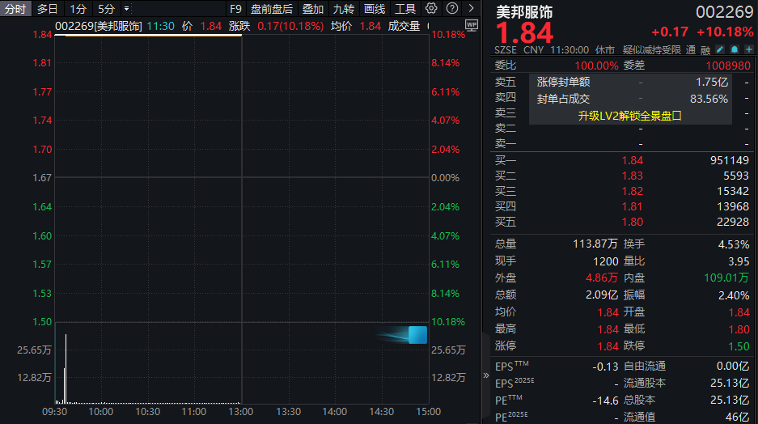This screenshot has width=758, height=424.
Task: Click the 买一 bid price 1.84
Action: [x=632, y=160]
